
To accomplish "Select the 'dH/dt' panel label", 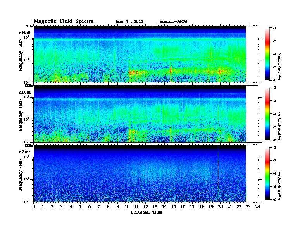I will tap(25, 33).
